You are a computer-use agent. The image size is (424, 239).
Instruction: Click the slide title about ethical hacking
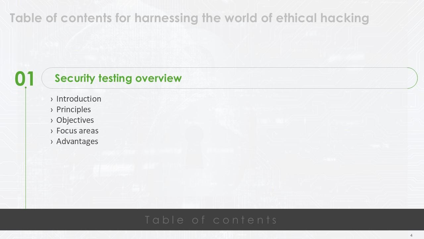(x=189, y=18)
